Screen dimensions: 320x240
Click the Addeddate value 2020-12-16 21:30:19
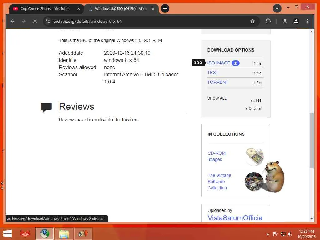(x=127, y=53)
